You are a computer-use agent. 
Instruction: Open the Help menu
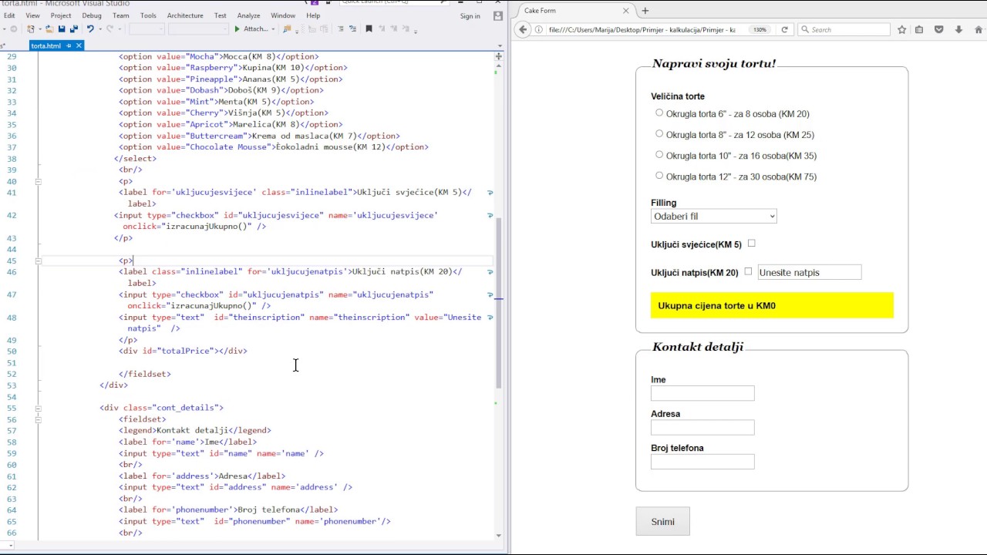313,15
